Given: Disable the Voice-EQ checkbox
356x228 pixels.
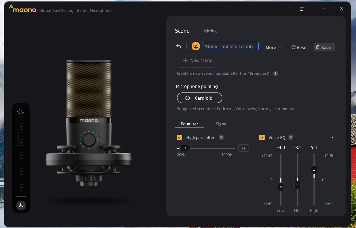Looking at the screenshot, I should tap(262, 137).
